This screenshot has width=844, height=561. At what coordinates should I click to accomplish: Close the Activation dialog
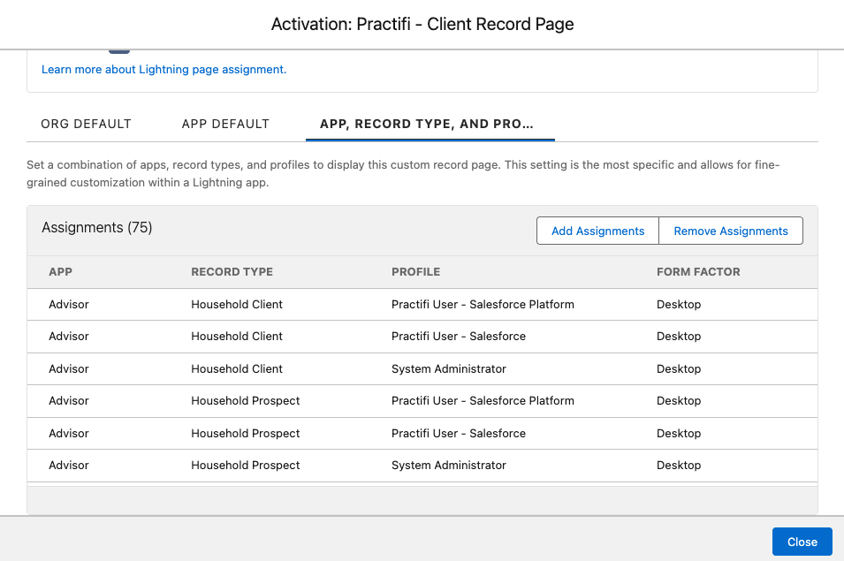pos(802,542)
